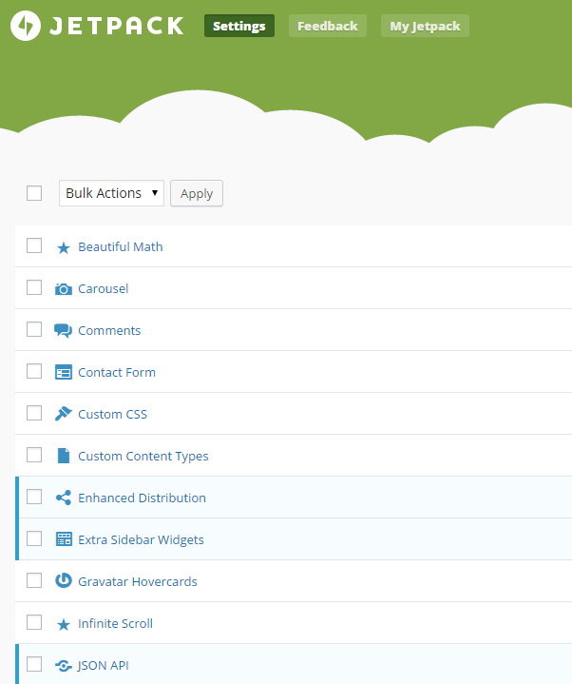
Task: Check the JSON API checkbox
Action: (x=34, y=664)
